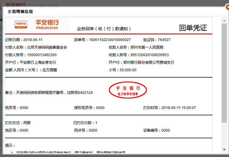This screenshot has width=229, height=157.
Task: Click the 柜员号：0000 text
Action: pyautogui.click(x=17, y=108)
